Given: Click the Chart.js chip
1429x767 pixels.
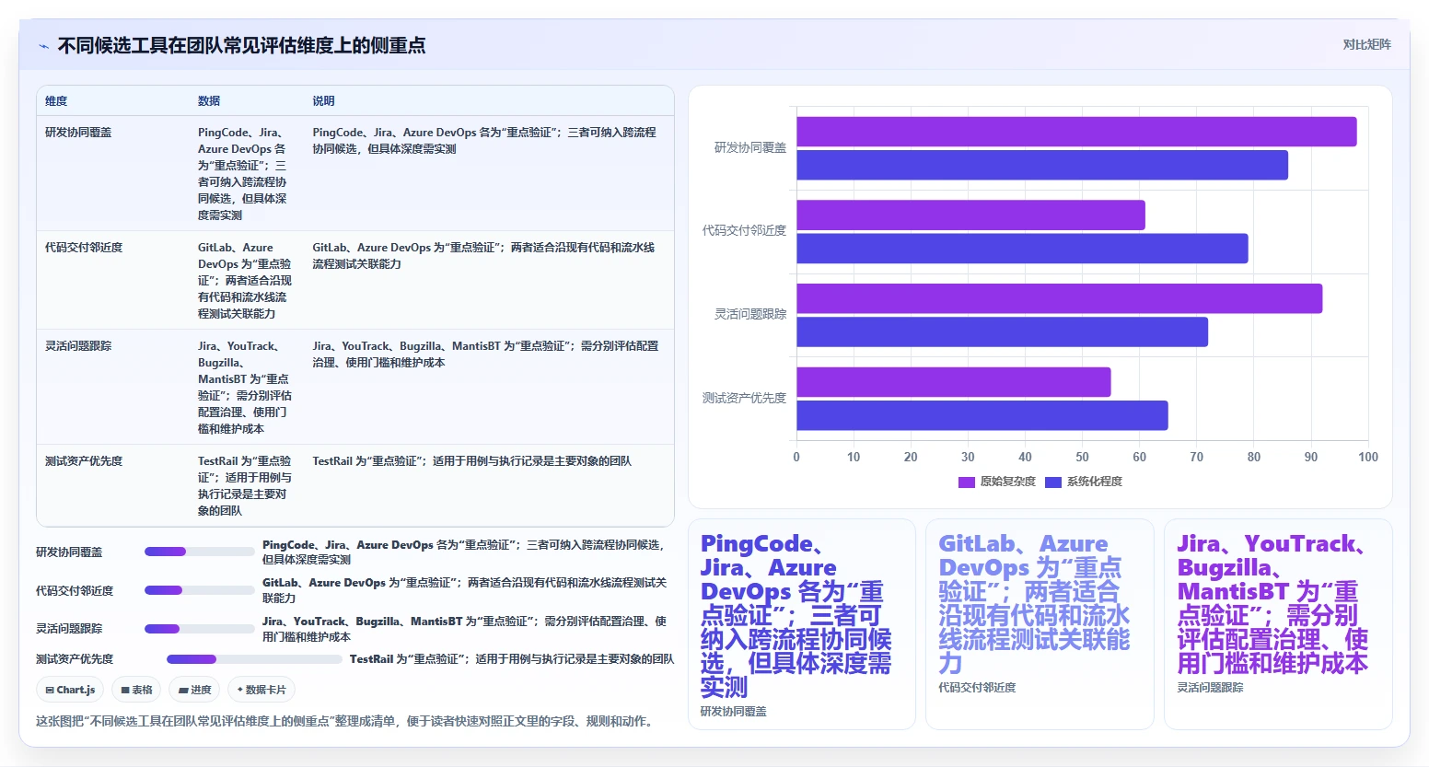Looking at the screenshot, I should click(71, 690).
